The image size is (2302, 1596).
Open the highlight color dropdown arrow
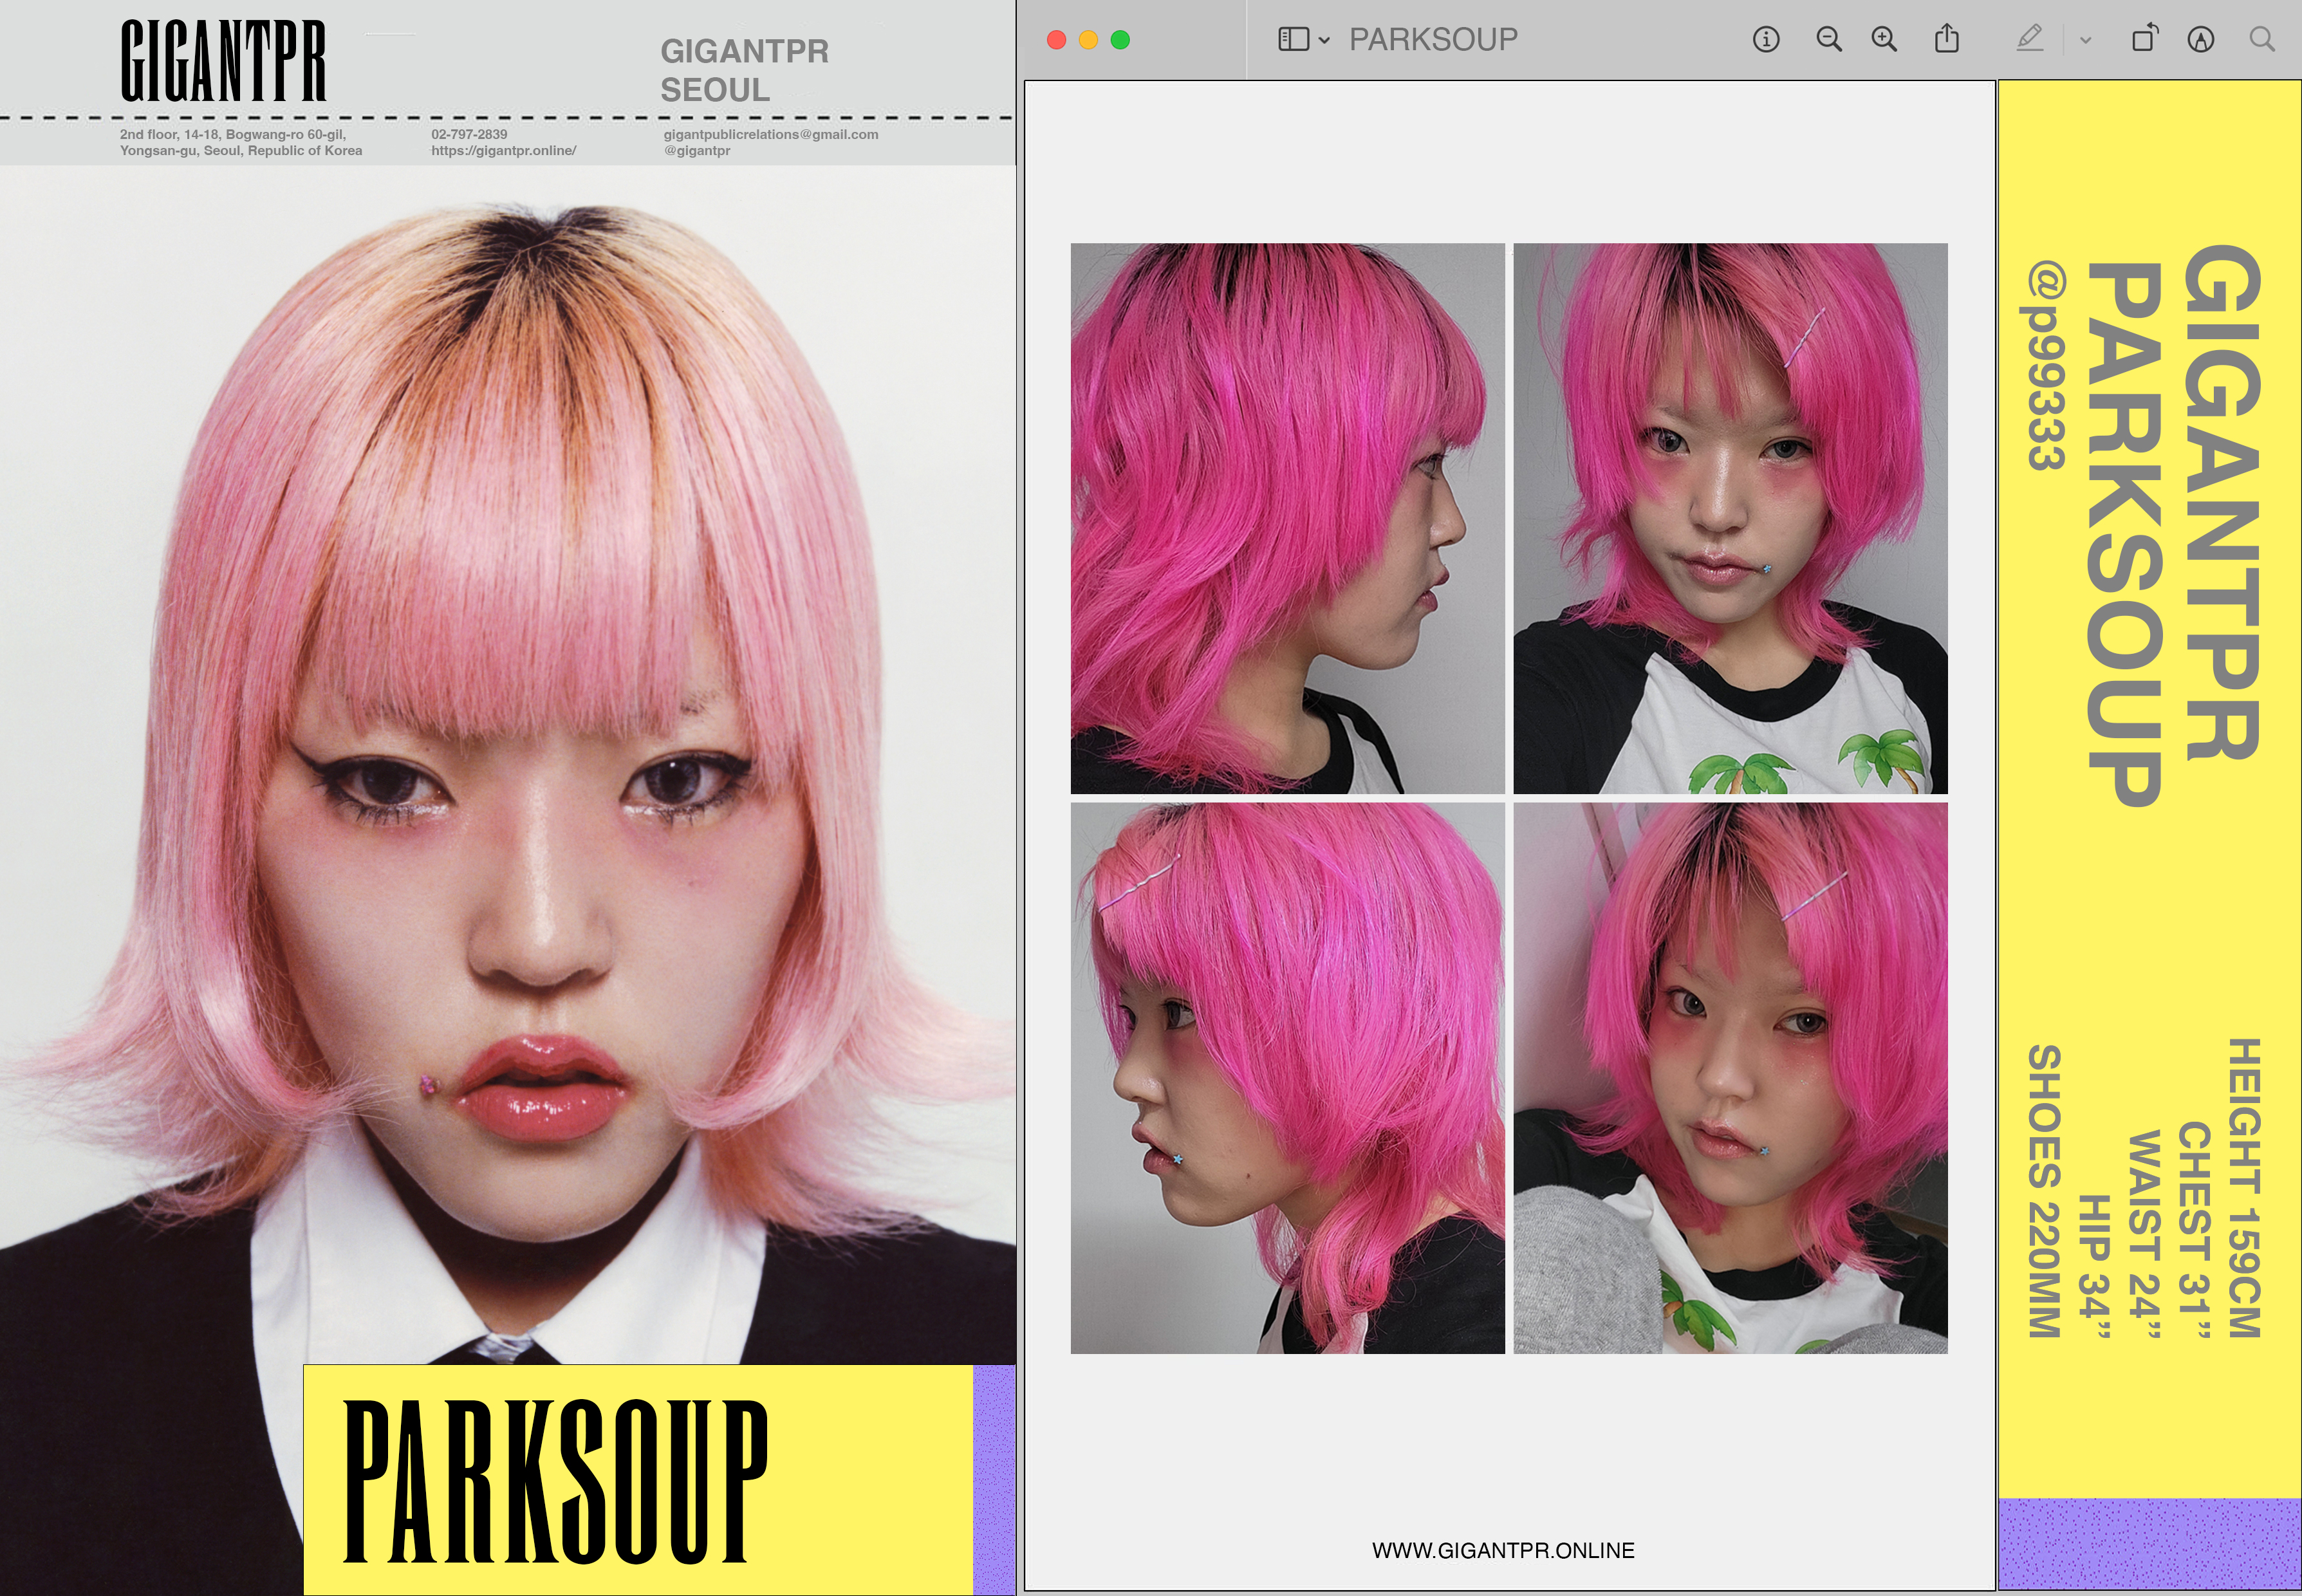2086,41
